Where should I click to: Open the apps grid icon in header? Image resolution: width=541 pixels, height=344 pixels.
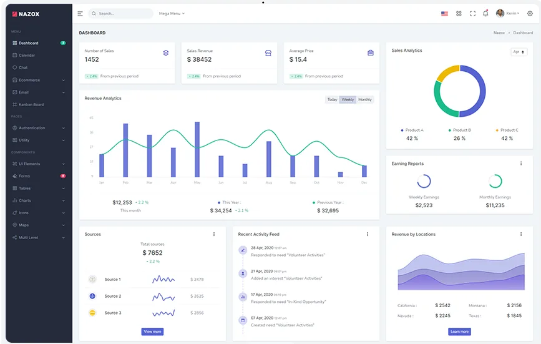459,14
